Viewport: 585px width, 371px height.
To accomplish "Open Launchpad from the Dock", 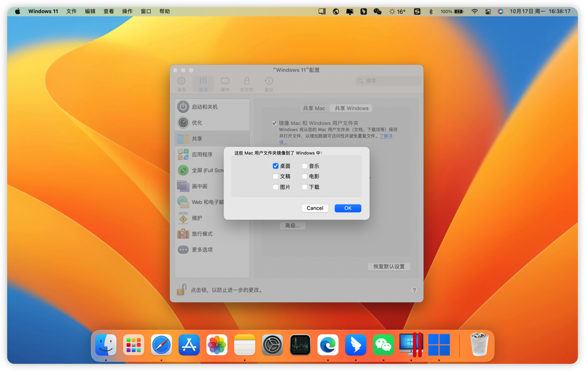I will coord(133,345).
